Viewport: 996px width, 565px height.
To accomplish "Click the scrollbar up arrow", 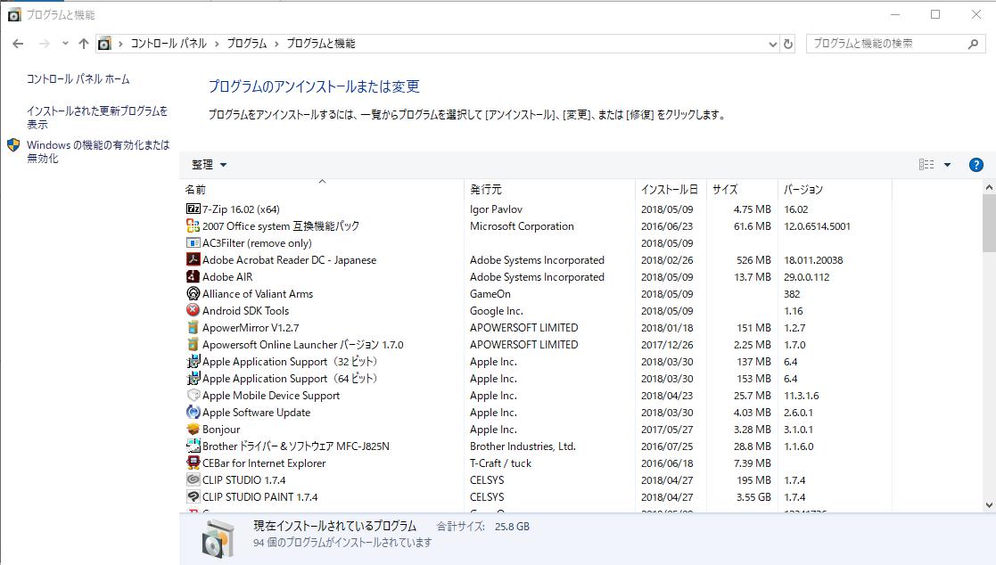I will pos(989,187).
